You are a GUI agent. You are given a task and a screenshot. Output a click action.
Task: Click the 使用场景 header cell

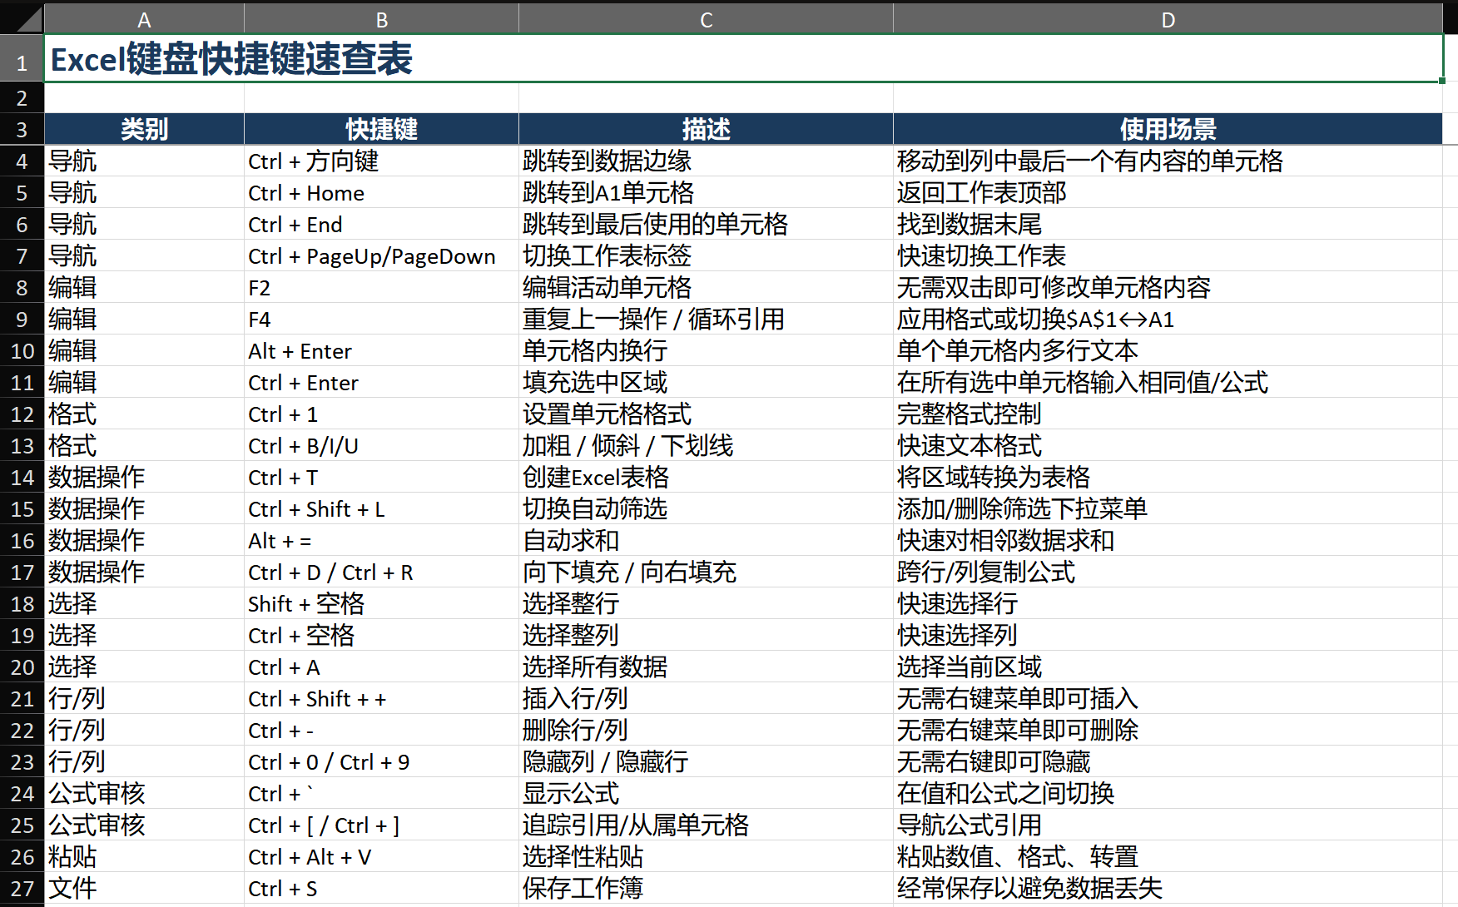(1168, 129)
